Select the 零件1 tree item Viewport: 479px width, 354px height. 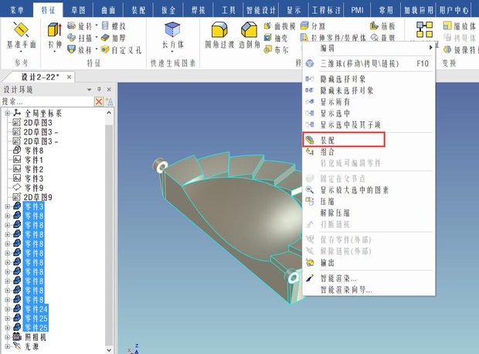29,159
